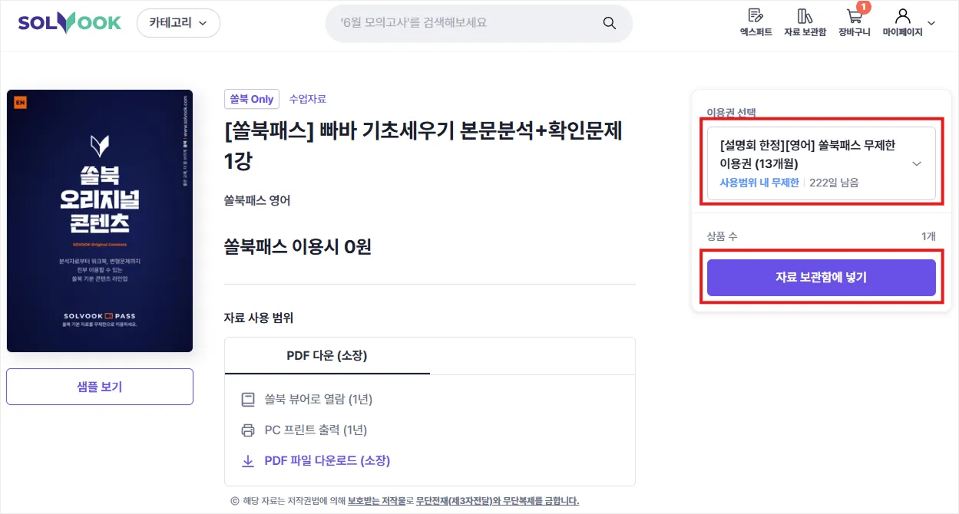The width and height of the screenshot is (959, 514).
Task: Open the 엑스퍼트 expert icon
Action: (756, 16)
